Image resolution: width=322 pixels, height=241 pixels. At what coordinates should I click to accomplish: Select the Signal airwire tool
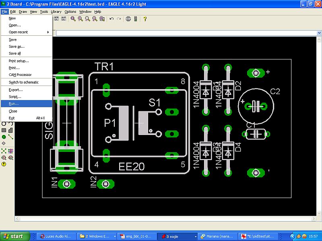point(11,137)
